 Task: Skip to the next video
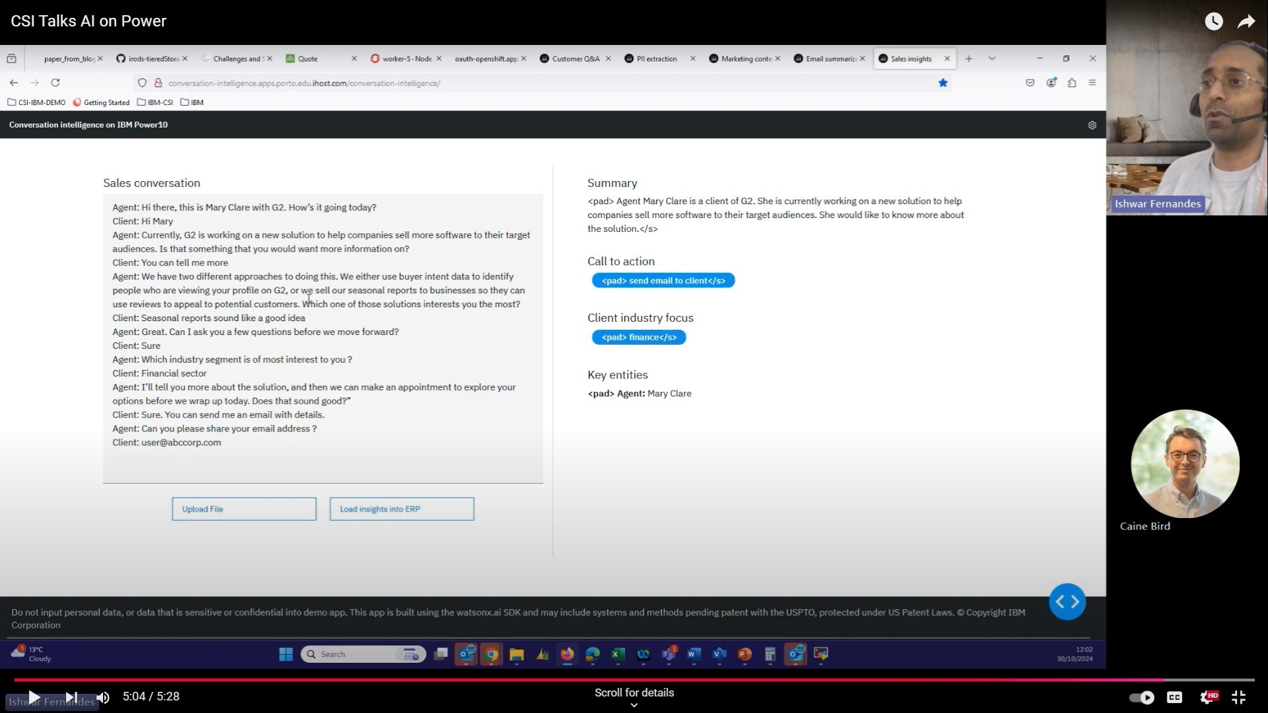71,696
